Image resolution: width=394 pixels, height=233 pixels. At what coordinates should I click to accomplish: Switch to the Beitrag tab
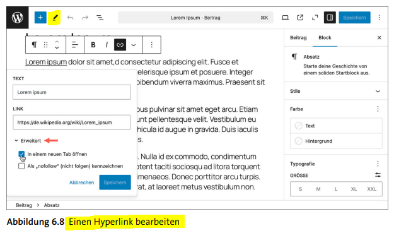coord(298,38)
